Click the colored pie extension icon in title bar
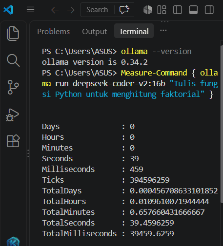Screen dimensions: 223x246 point(148,10)
